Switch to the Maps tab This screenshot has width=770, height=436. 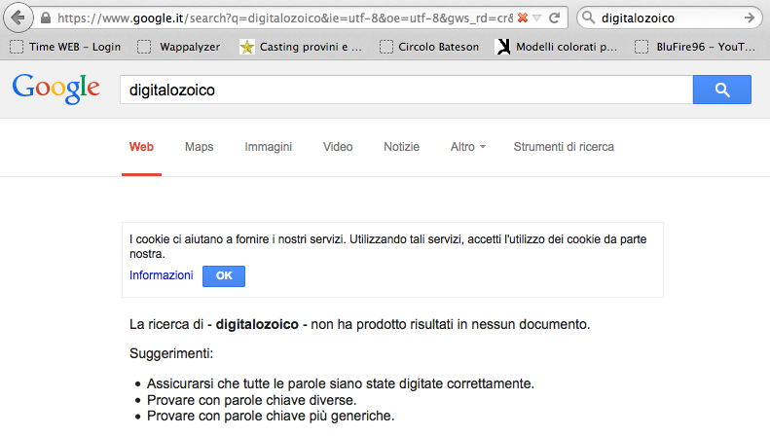[199, 147]
